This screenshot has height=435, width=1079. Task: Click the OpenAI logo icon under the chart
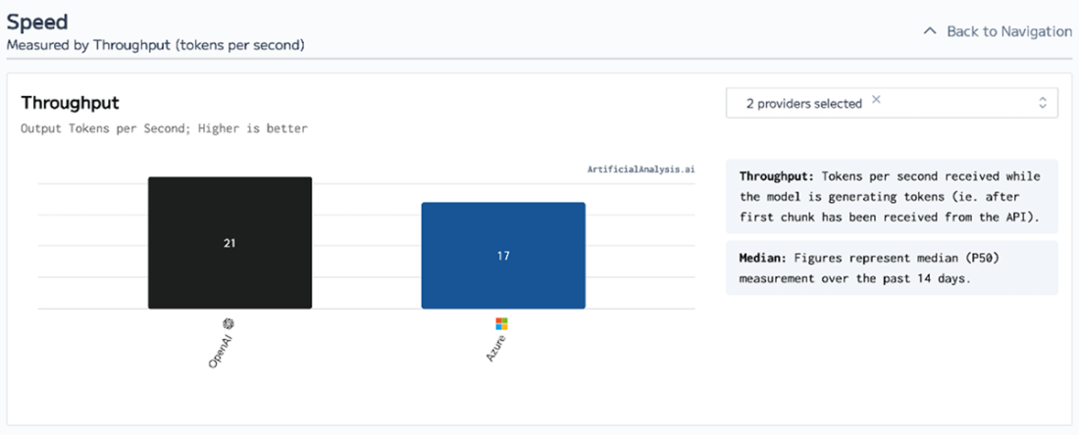click(229, 322)
